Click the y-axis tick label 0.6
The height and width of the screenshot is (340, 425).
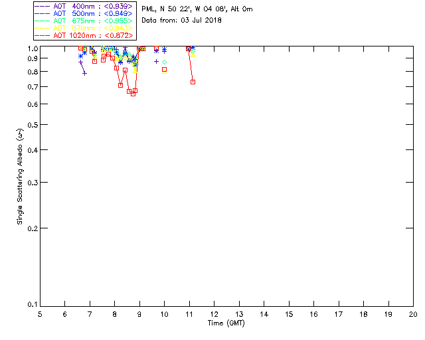click(33, 104)
